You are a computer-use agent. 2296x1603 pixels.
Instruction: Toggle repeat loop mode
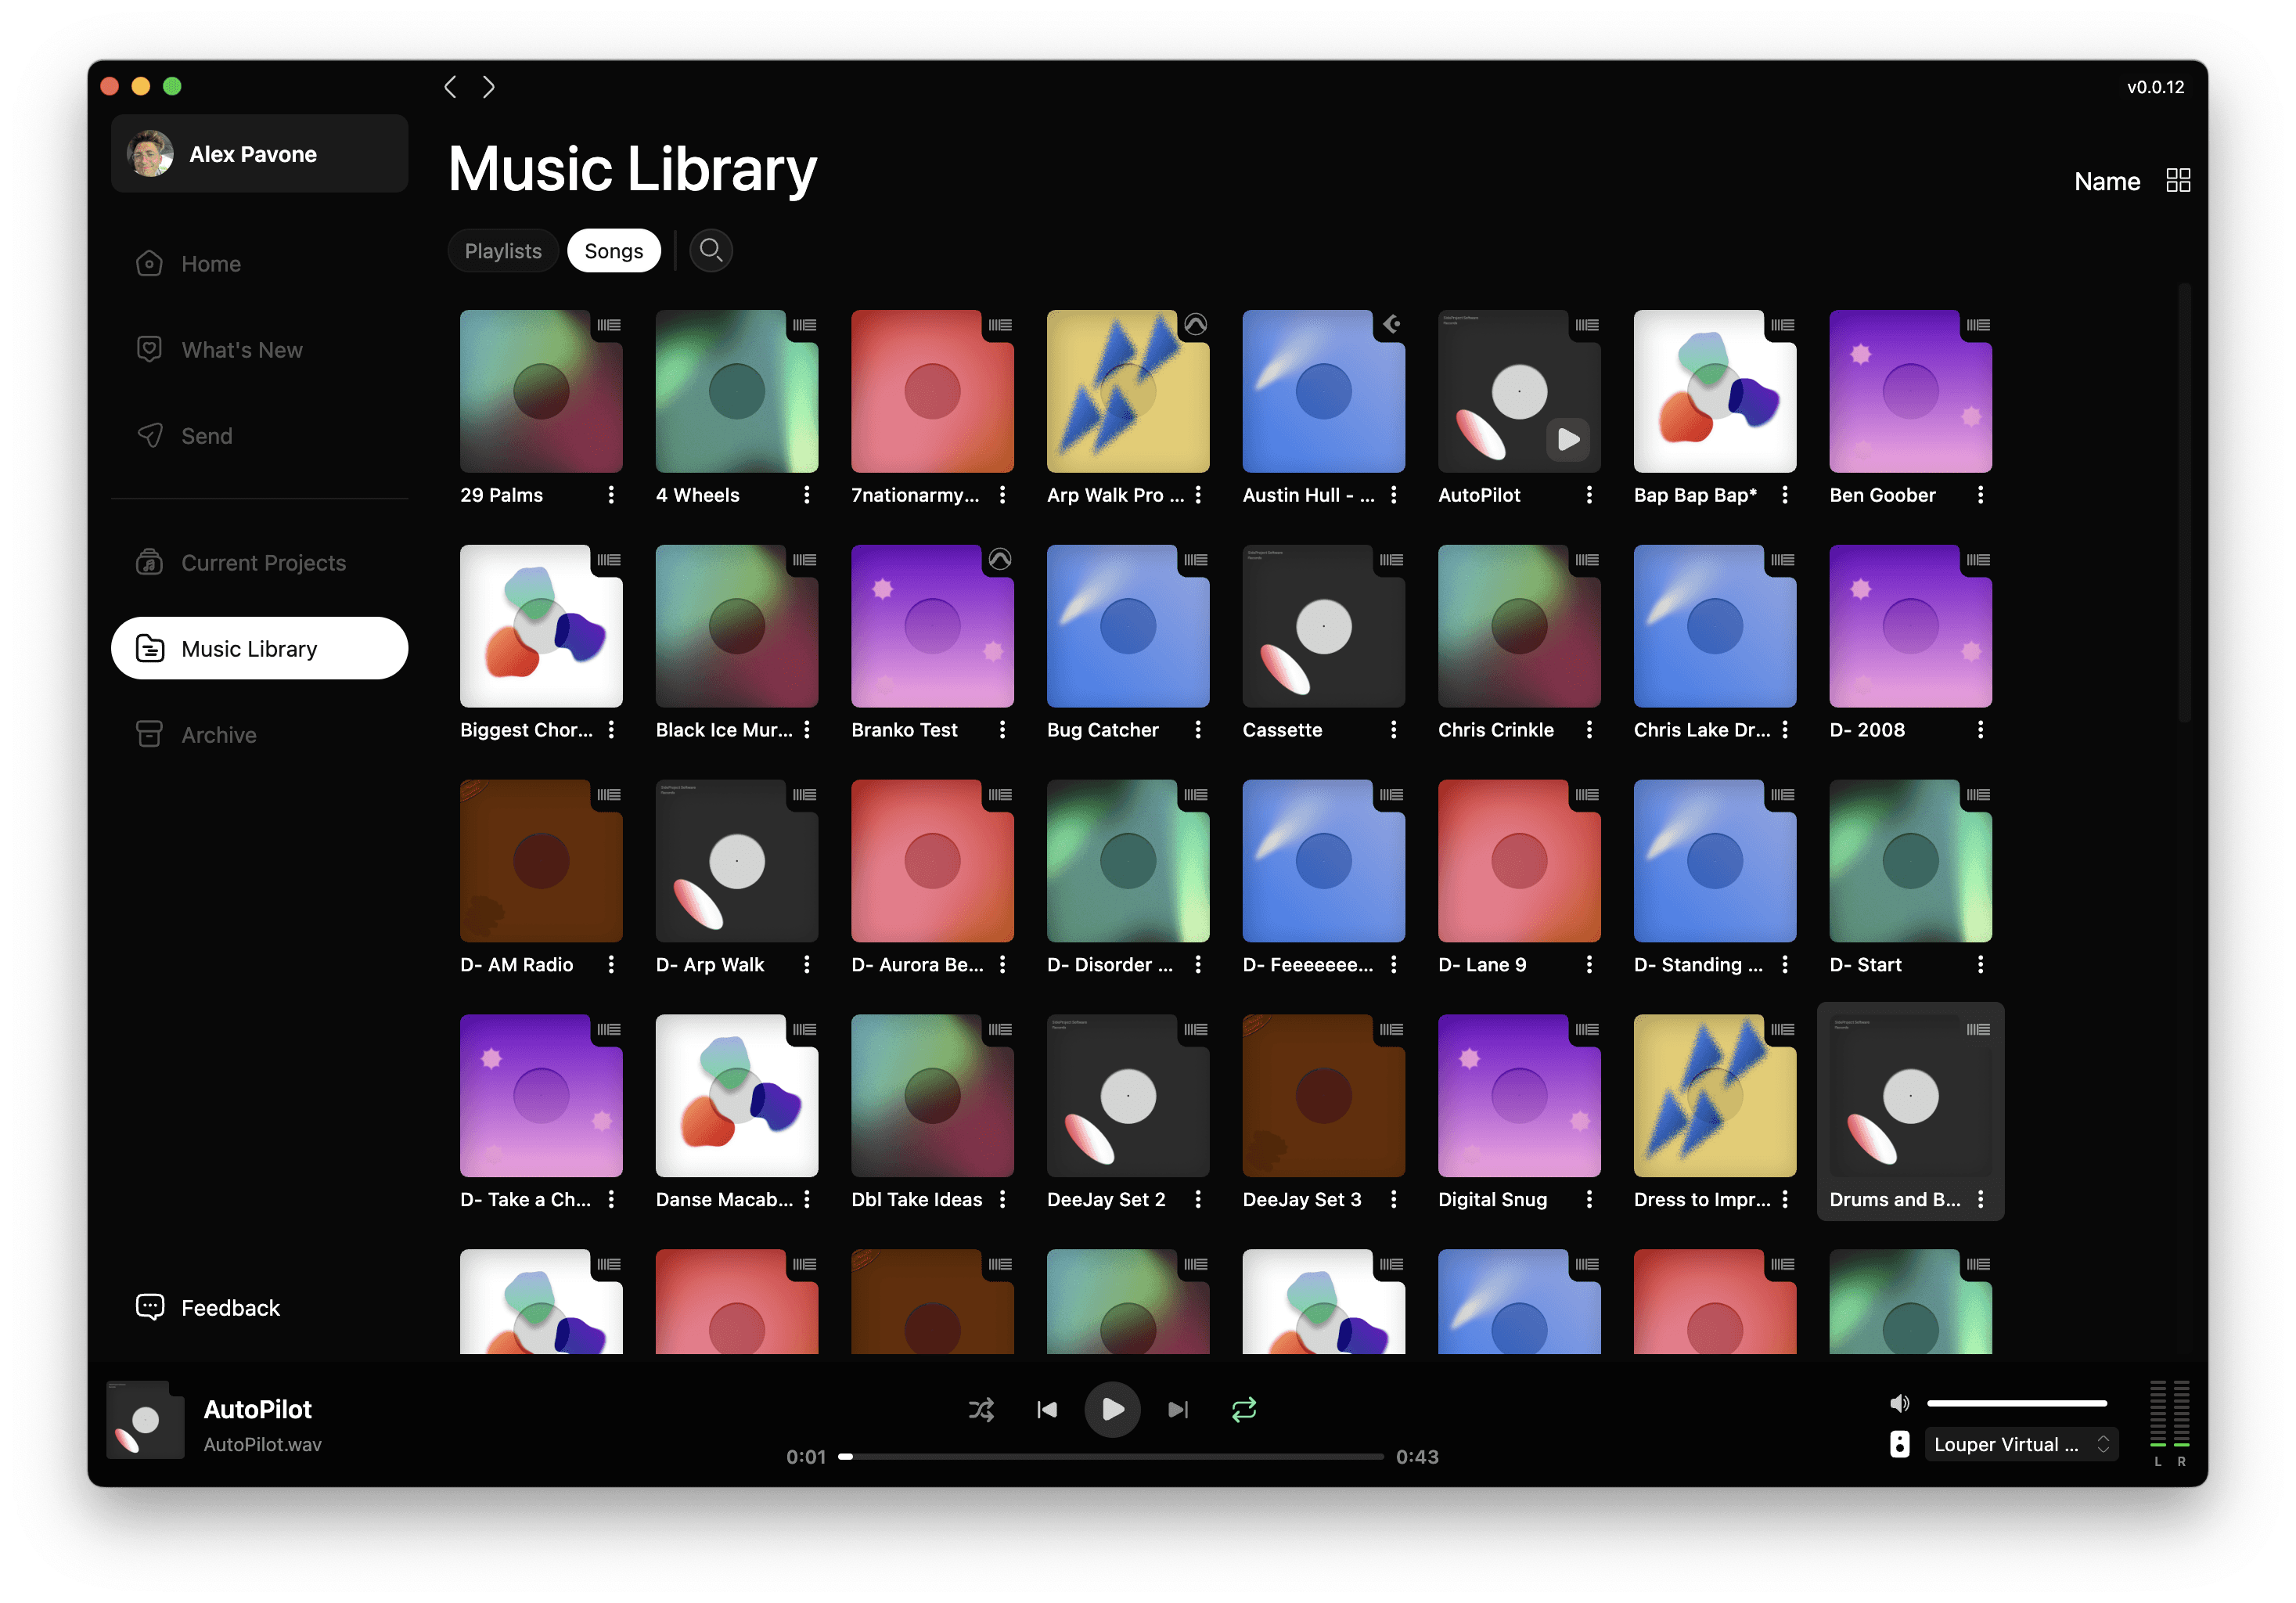point(1244,1409)
